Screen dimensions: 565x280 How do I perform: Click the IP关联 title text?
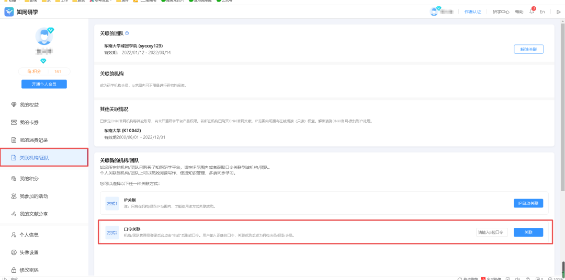pos(130,200)
